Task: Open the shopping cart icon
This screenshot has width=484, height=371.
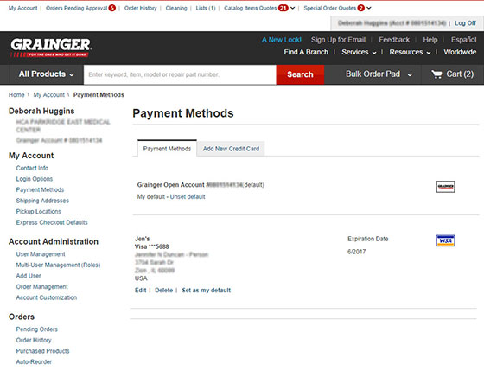Action: (x=436, y=74)
